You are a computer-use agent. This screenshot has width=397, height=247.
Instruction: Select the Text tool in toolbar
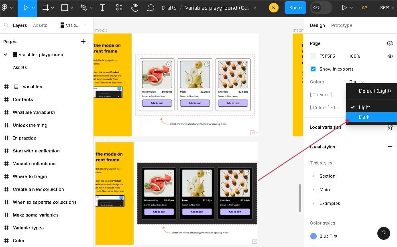tap(102, 8)
